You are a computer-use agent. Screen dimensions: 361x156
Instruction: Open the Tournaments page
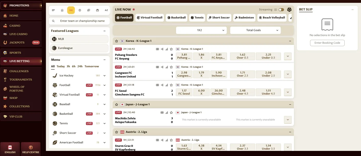coord(21,80)
